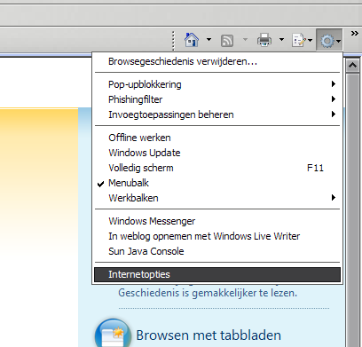Choose Volledig scherm F11
Screen dimensions: 362x347
(x=217, y=168)
